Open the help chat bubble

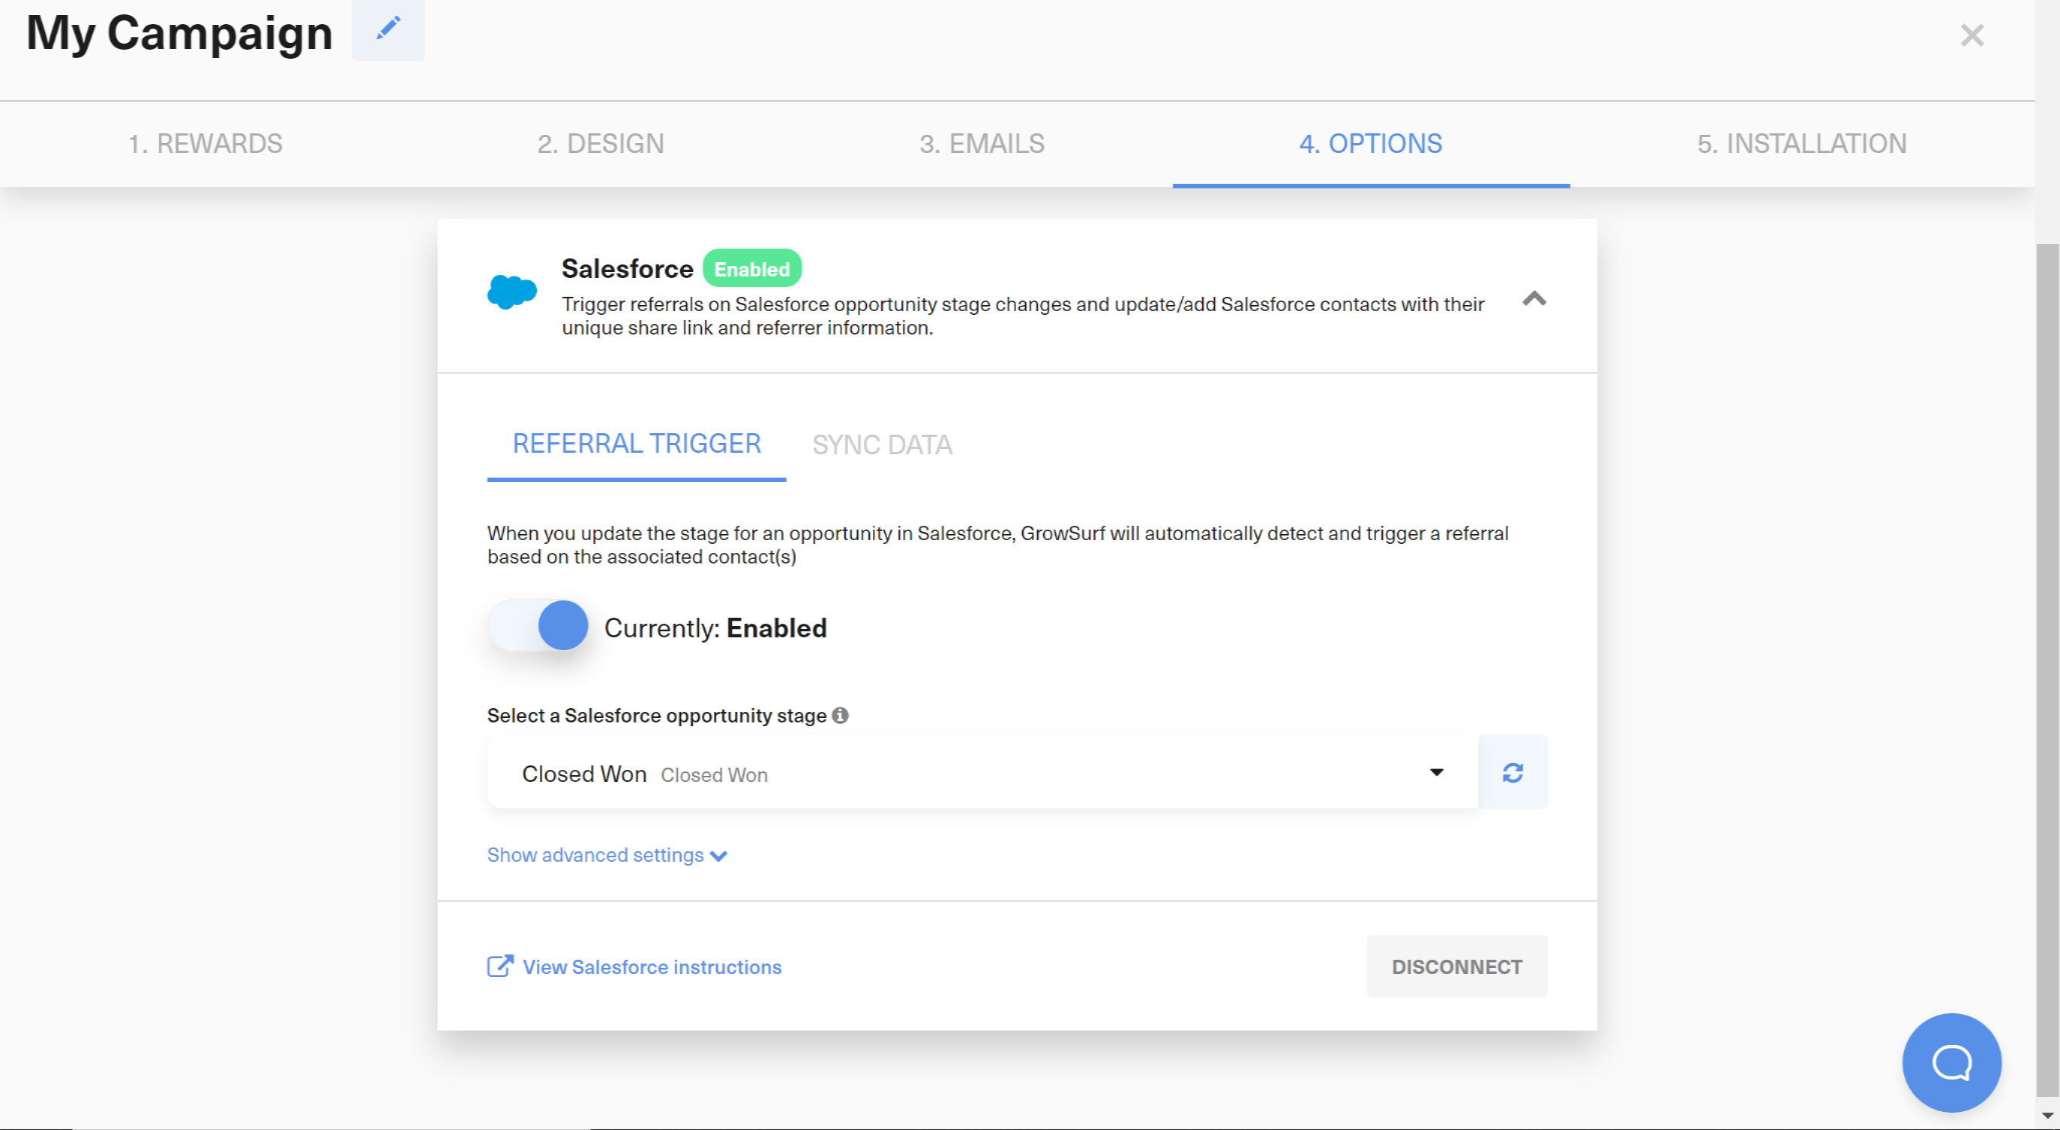(x=1952, y=1063)
